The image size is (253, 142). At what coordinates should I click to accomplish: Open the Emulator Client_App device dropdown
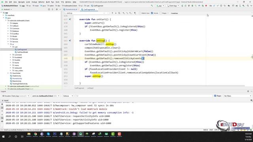coord(15,96)
